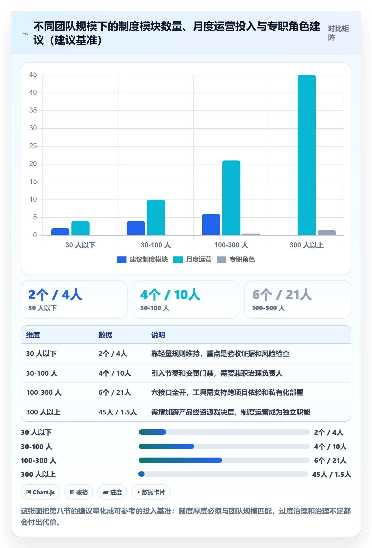Screen dimensions: 372x548
Task: Toggle the 专职角色 legend swatch
Action: click(221, 260)
